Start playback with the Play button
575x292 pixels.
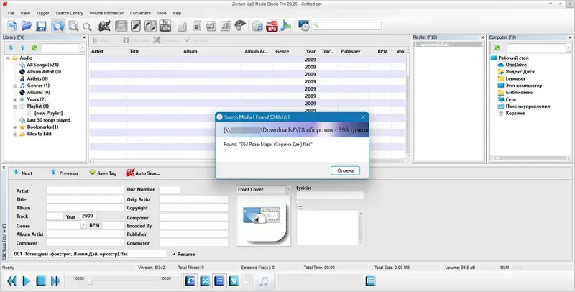tap(27, 281)
